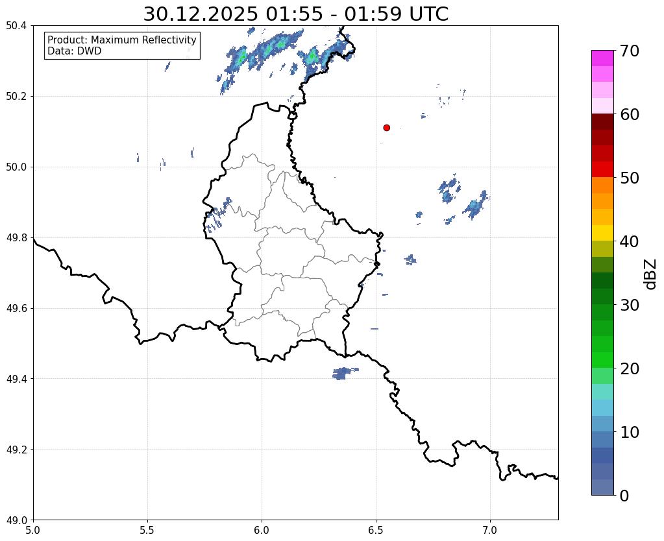Image resolution: width=664 pixels, height=541 pixels.
Task: Click the red location marker dot
Action: [386, 127]
